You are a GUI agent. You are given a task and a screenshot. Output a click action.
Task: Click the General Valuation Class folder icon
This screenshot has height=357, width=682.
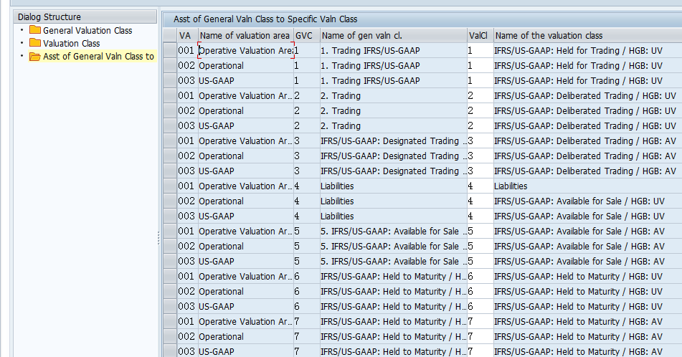(x=35, y=30)
